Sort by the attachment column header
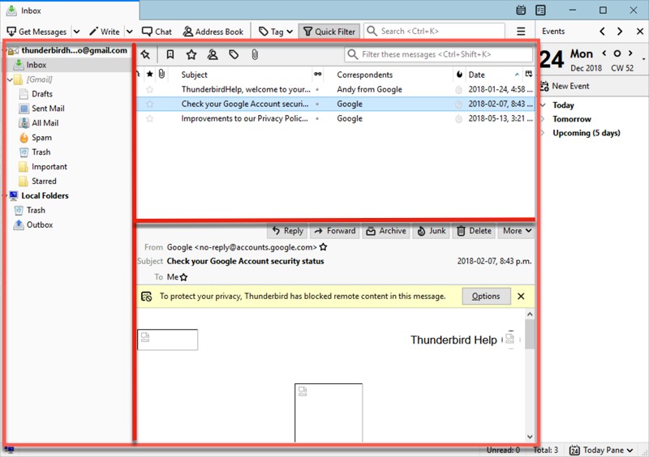649x457 pixels. (x=161, y=75)
